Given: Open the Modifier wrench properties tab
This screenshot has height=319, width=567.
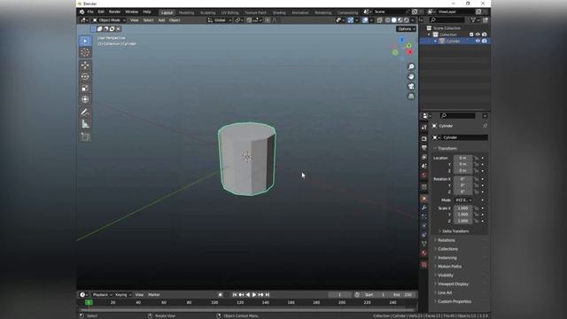Looking at the screenshot, I should coord(424,207).
